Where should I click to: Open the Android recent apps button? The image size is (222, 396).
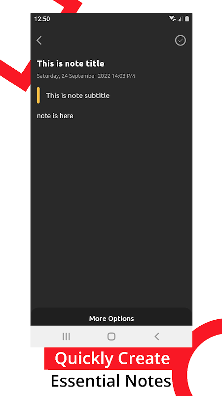coord(66,337)
